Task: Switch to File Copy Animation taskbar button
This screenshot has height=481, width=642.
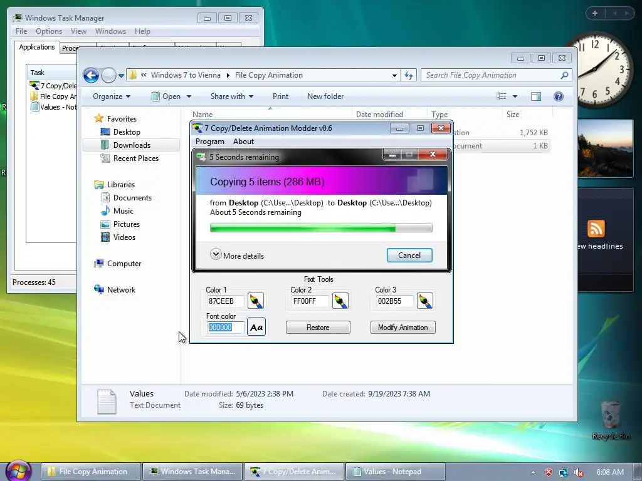Action: click(x=91, y=472)
